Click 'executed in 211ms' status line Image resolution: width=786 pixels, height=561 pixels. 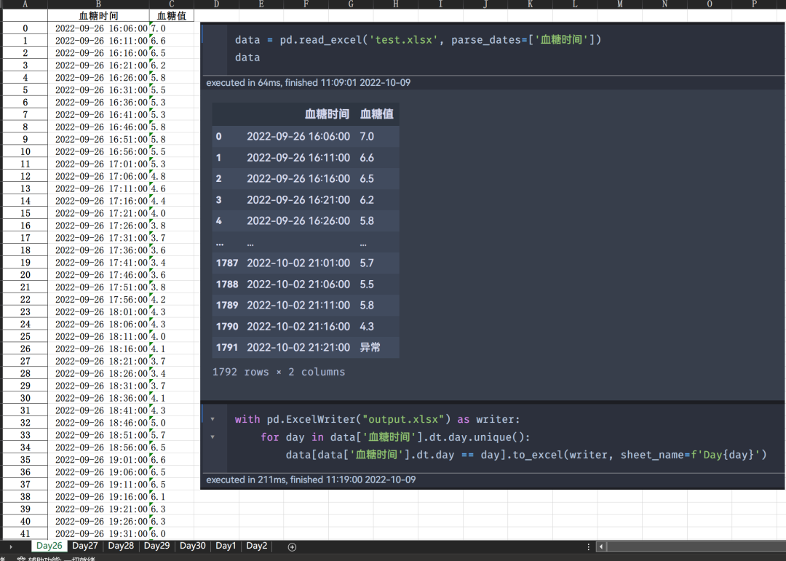(311, 480)
